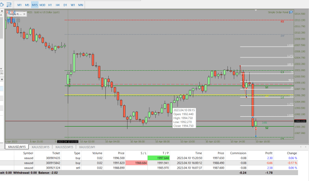Click the indicator list lines icon in toolbar
The height and width of the screenshot is (181, 309).
coord(9,4)
